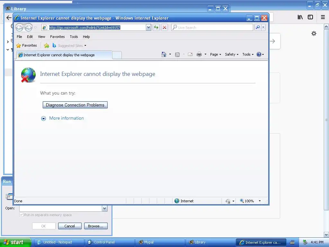Expand the Home button dropdown arrow
The image size is (329, 247).
[x=170, y=54]
